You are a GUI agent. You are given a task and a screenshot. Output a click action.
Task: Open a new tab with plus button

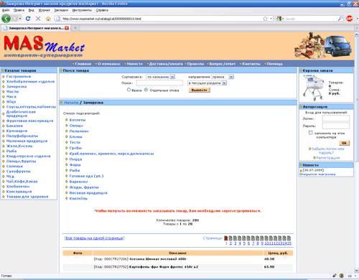(75, 28)
